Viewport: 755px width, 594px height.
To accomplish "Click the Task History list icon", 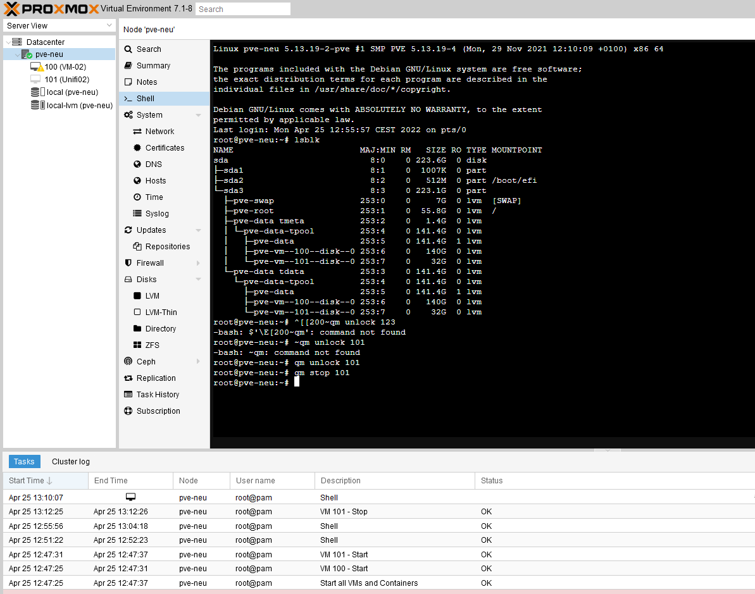I will 128,394.
